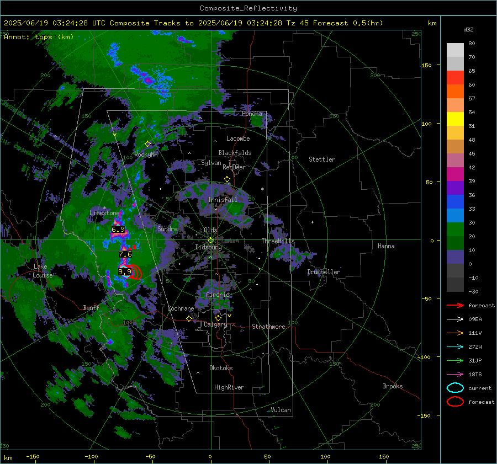
Task: Click the Ponoka label
Action: click(252, 114)
